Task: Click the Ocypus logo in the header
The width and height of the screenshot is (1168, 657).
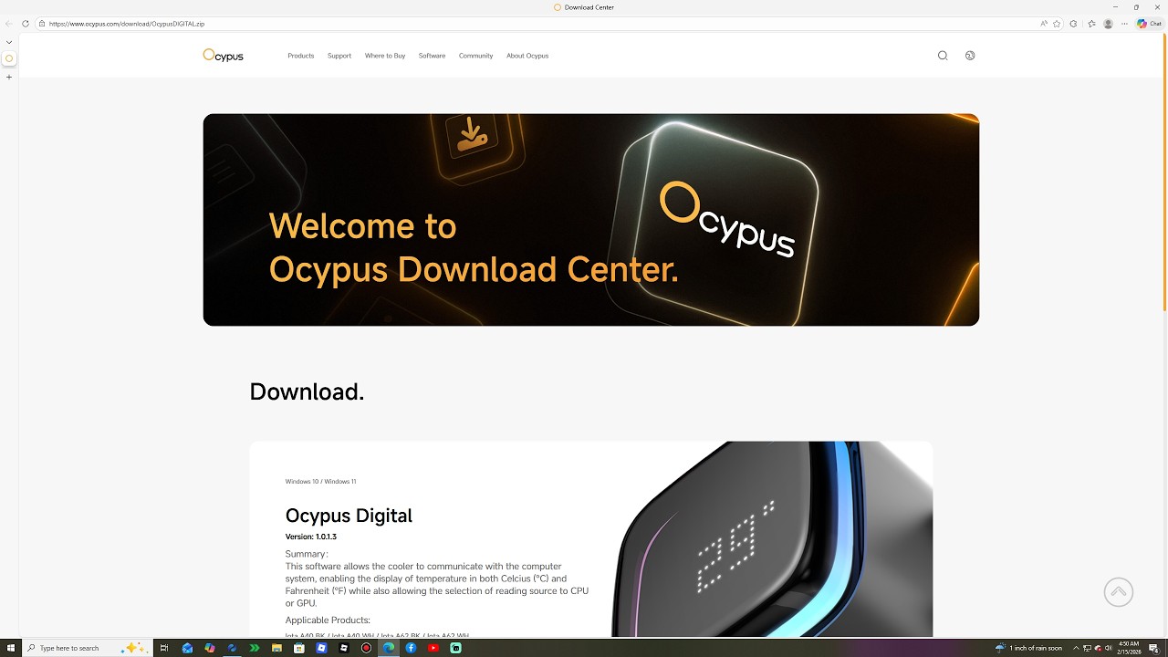Action: pos(223,56)
